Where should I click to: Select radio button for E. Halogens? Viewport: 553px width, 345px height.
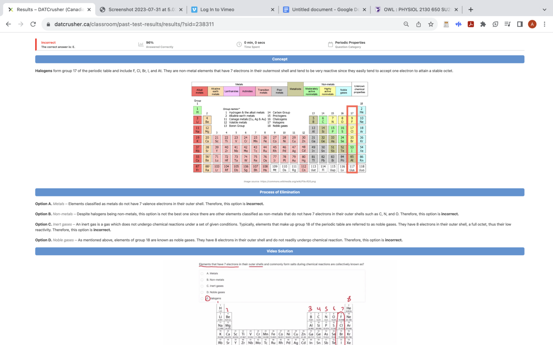202,298
